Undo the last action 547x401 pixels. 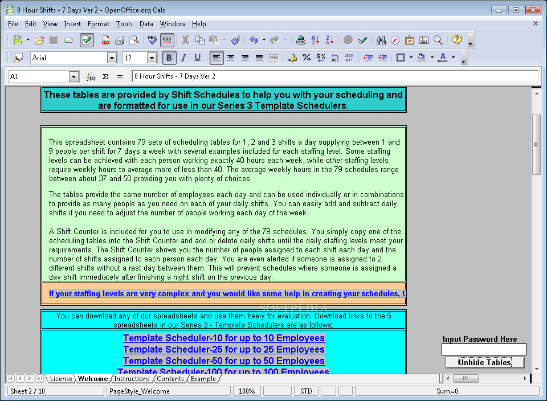[254, 40]
